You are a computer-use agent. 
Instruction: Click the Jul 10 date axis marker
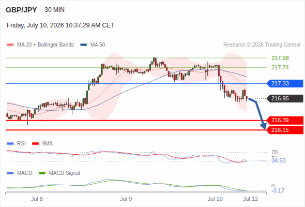click(215, 199)
